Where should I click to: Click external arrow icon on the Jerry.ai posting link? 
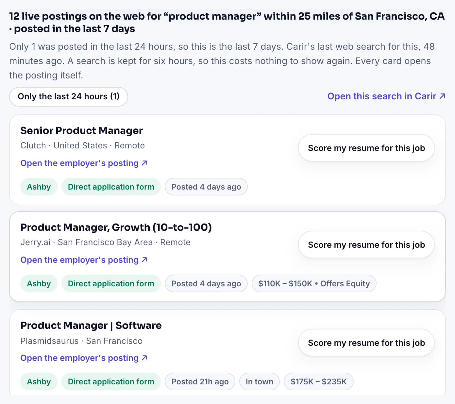(x=144, y=260)
